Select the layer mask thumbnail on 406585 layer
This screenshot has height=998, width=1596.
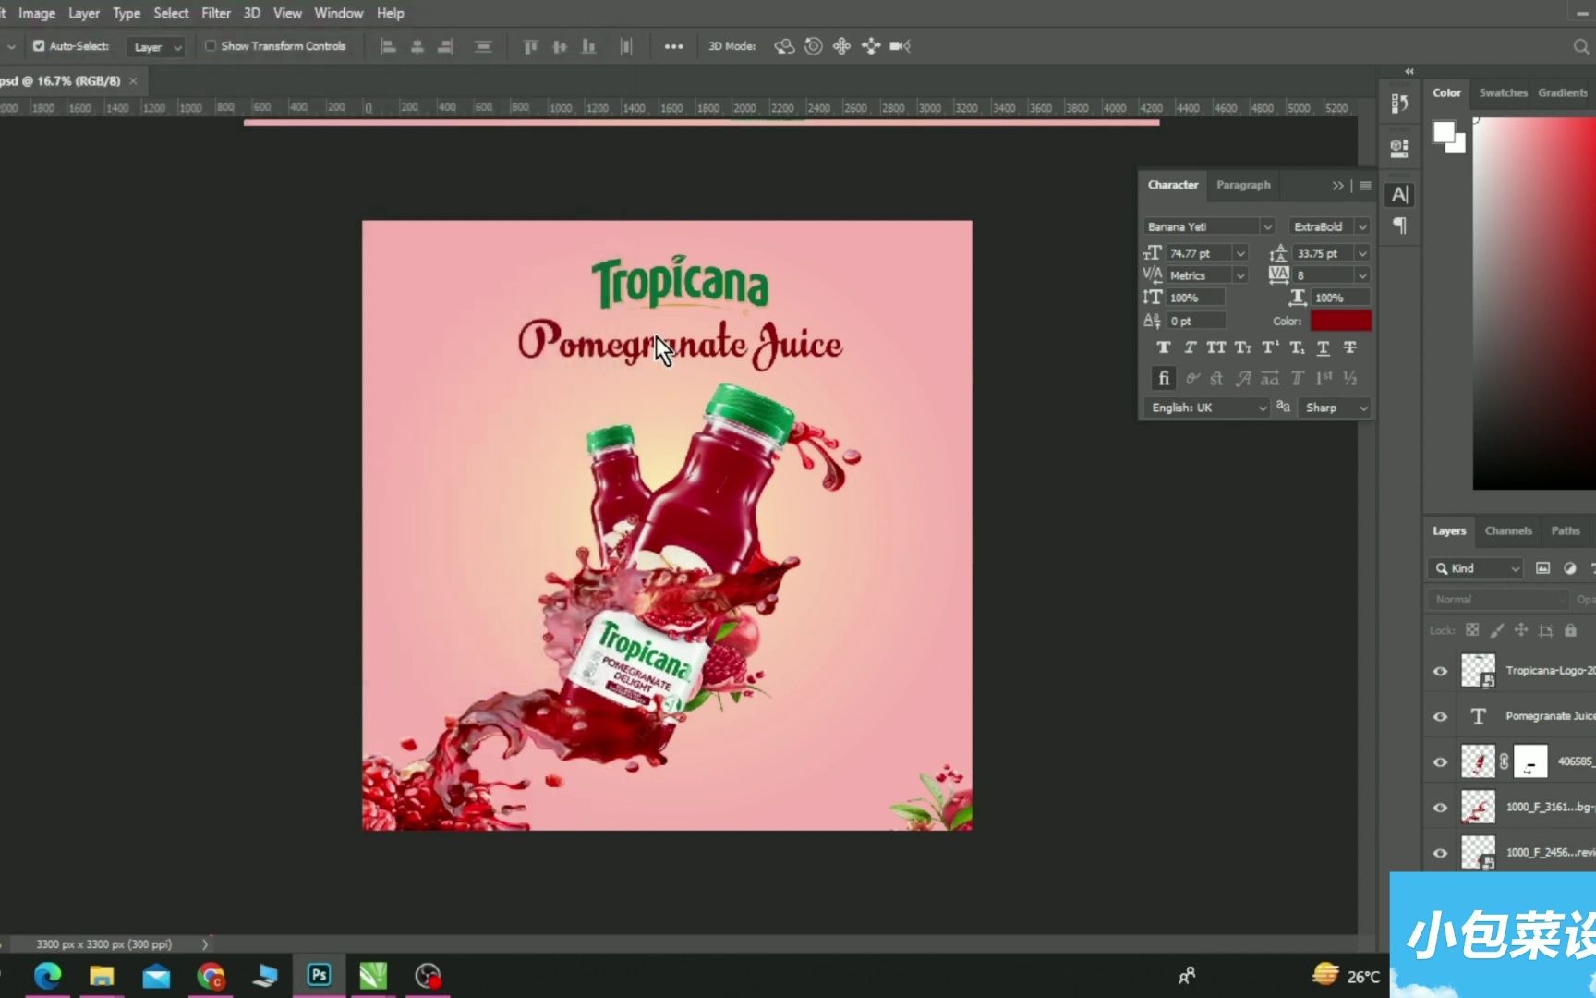[x=1529, y=761]
